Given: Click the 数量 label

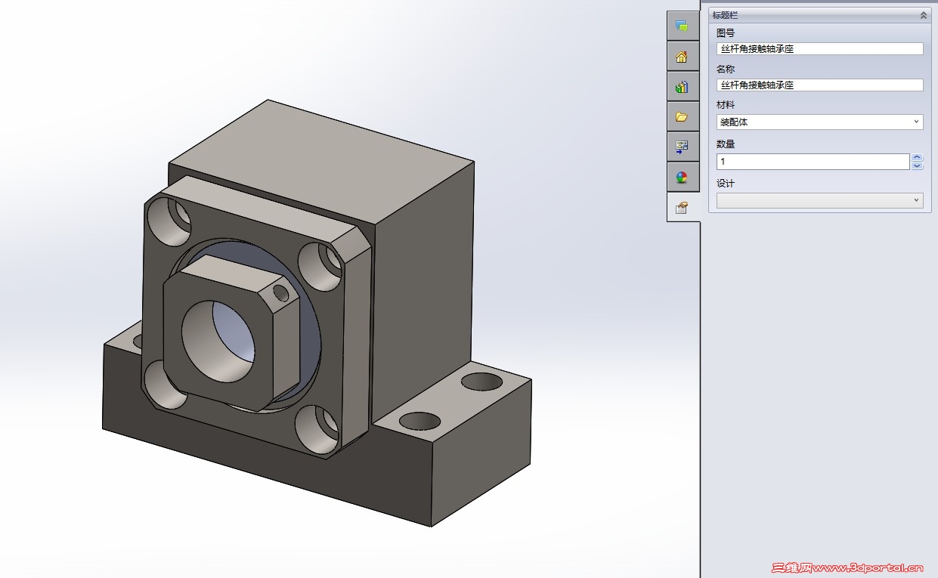Looking at the screenshot, I should pyautogui.click(x=726, y=144).
